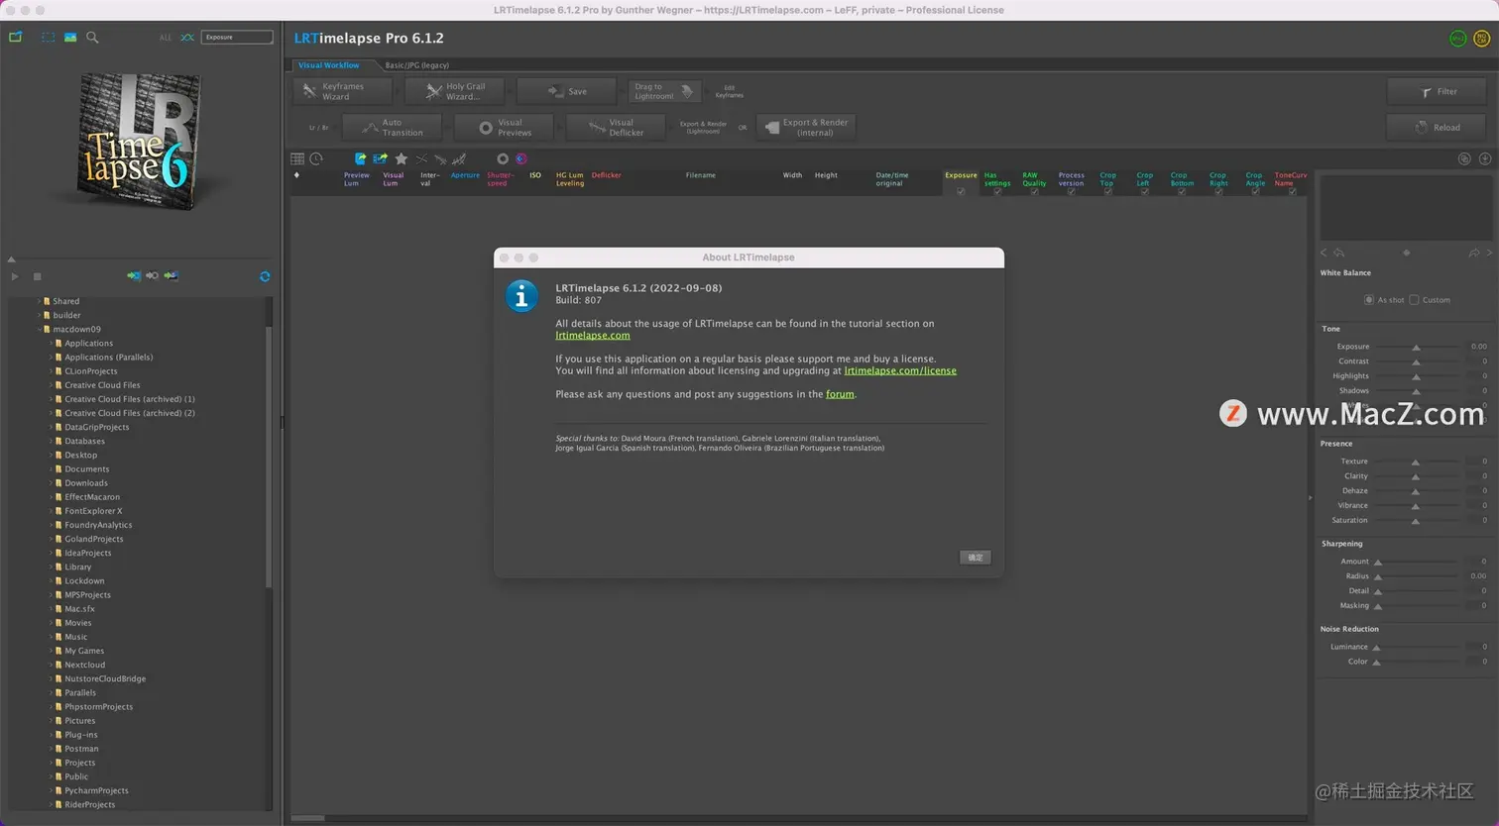The height and width of the screenshot is (826, 1499).
Task: Click the grey ring toolbar icon
Action: (x=503, y=158)
